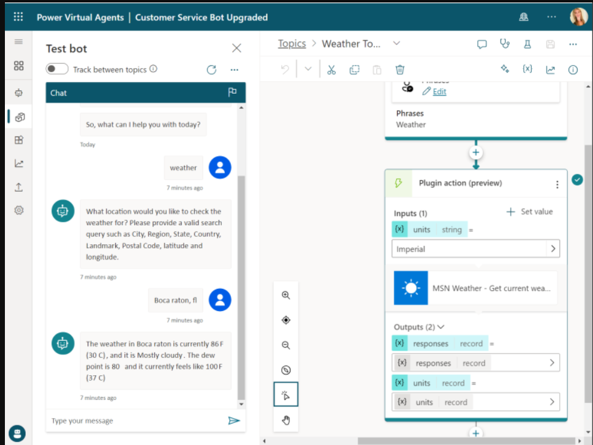Open the Test bot flask icon
The width and height of the screenshot is (593, 445).
click(527, 44)
